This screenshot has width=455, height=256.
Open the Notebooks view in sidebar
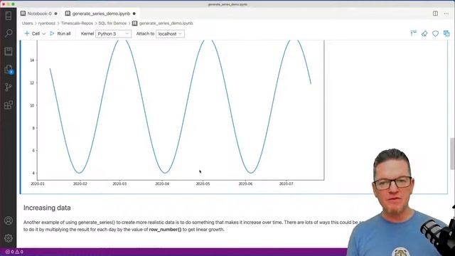coord(9,51)
